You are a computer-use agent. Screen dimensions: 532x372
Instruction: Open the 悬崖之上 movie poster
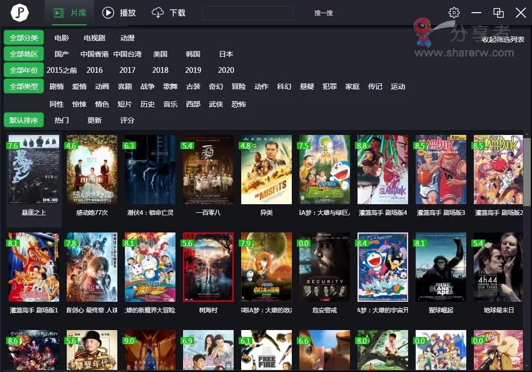click(x=33, y=170)
